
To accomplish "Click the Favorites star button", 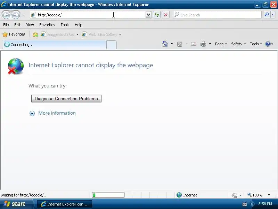I will [14, 34].
